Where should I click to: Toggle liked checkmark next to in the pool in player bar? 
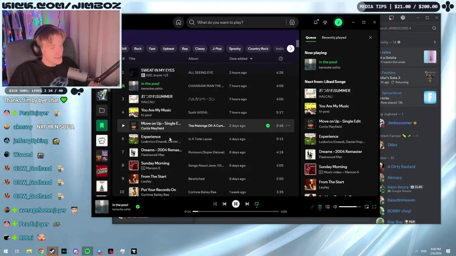pos(138,207)
